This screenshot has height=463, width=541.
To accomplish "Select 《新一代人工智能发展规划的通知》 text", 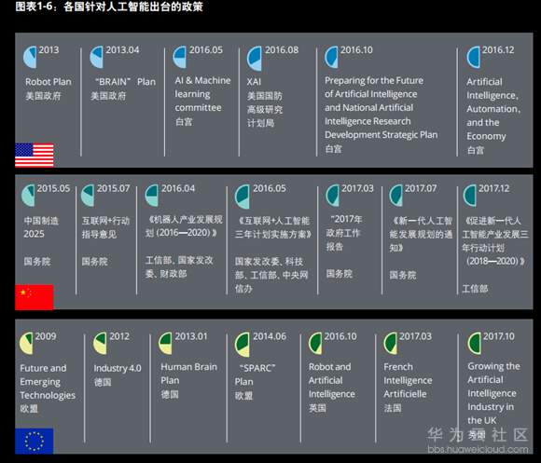I will coord(421,234).
